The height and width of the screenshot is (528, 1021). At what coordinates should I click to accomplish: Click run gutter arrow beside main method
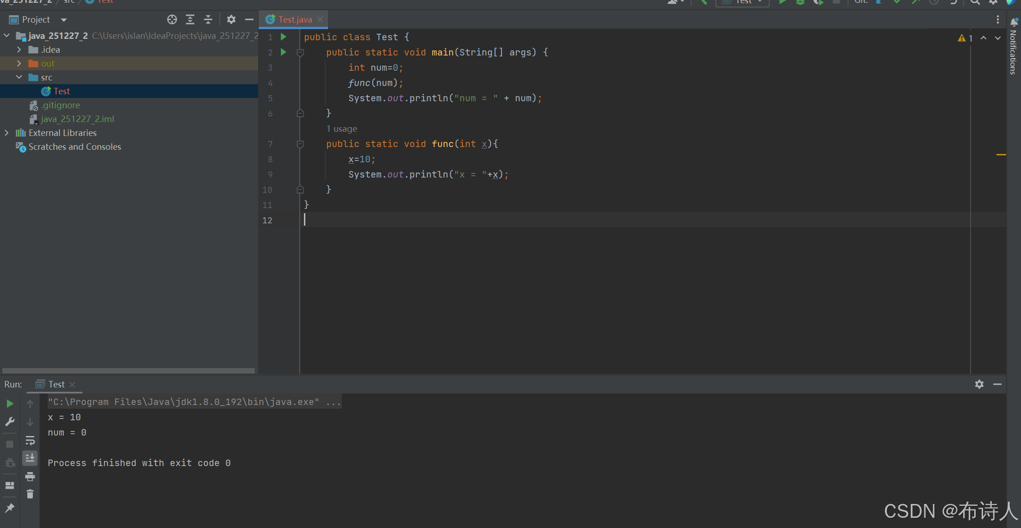click(284, 52)
